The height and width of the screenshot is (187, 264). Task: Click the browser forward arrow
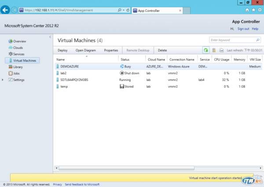coord(14,10)
